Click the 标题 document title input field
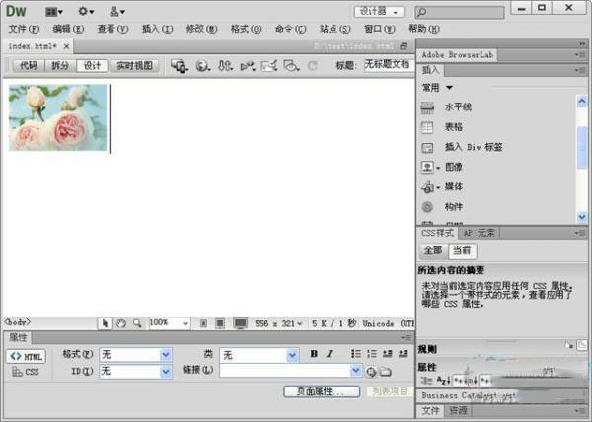The width and height of the screenshot is (592, 422). [x=387, y=65]
